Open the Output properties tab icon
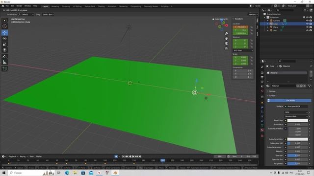The image size is (314, 176). pos(262,77)
